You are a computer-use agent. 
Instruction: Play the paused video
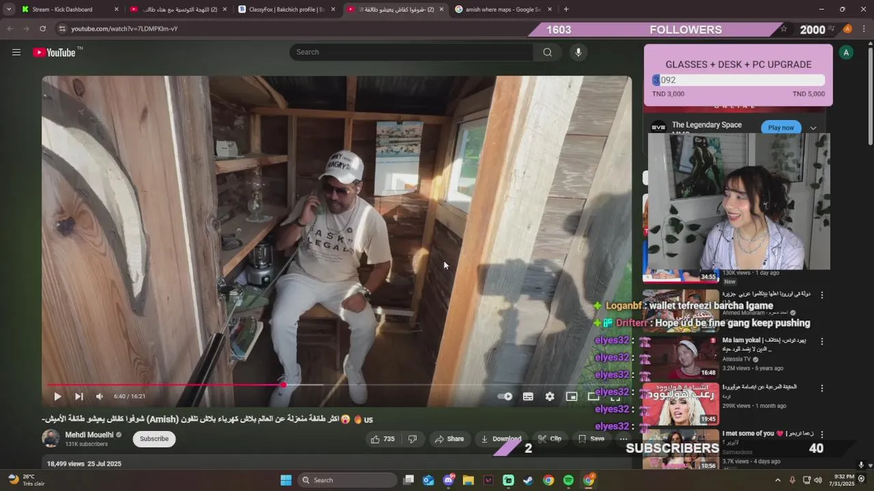click(x=57, y=396)
